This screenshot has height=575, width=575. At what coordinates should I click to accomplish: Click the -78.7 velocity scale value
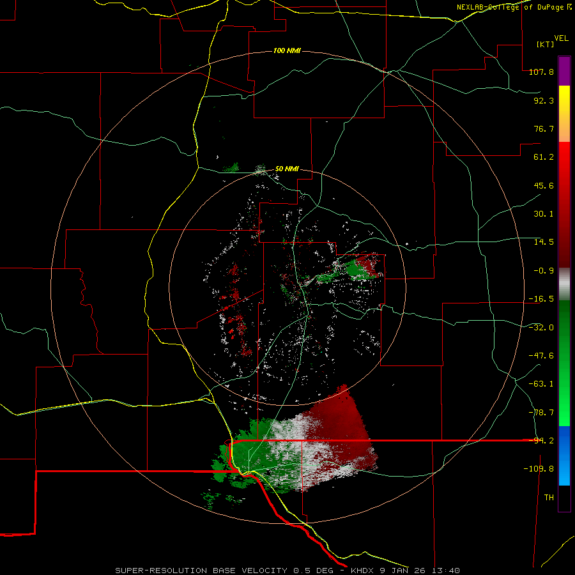pyautogui.click(x=541, y=413)
